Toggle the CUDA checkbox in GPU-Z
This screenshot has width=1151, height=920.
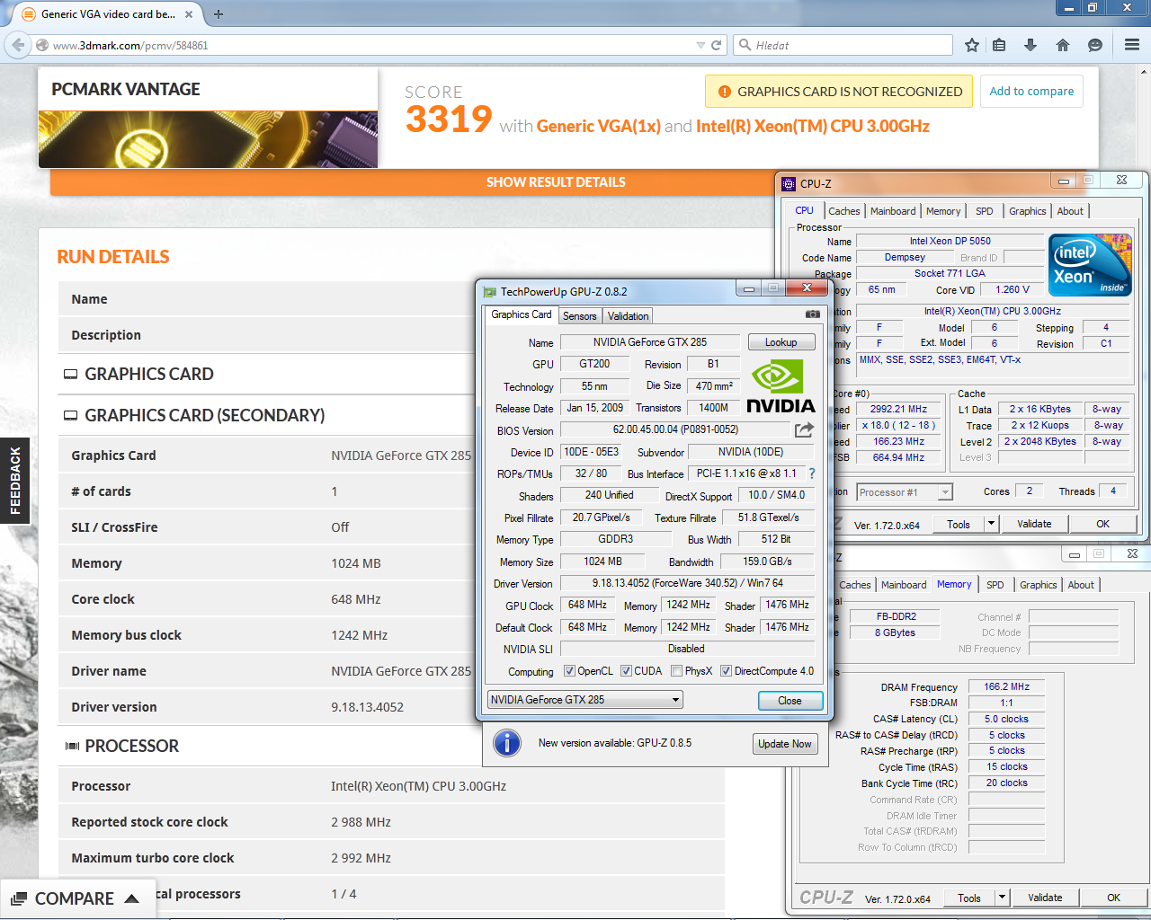(x=626, y=671)
